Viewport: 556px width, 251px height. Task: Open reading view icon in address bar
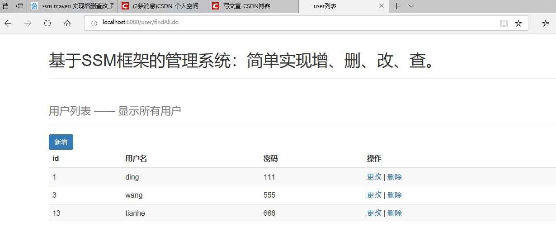click(x=504, y=23)
